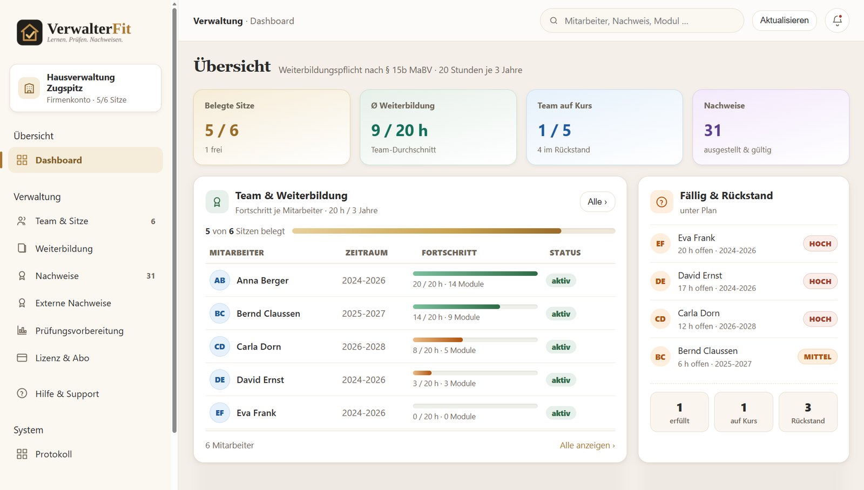Click the Nachweise ribbon icon in sidebar
The width and height of the screenshot is (864, 490).
[x=22, y=276]
